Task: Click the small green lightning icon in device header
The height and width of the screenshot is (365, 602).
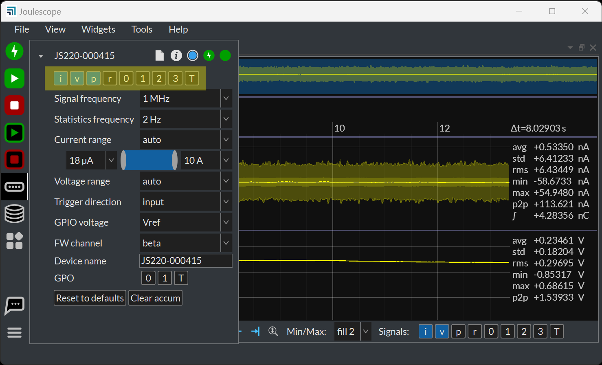Action: [x=209, y=55]
